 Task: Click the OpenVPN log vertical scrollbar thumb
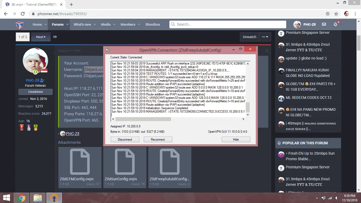248,108
